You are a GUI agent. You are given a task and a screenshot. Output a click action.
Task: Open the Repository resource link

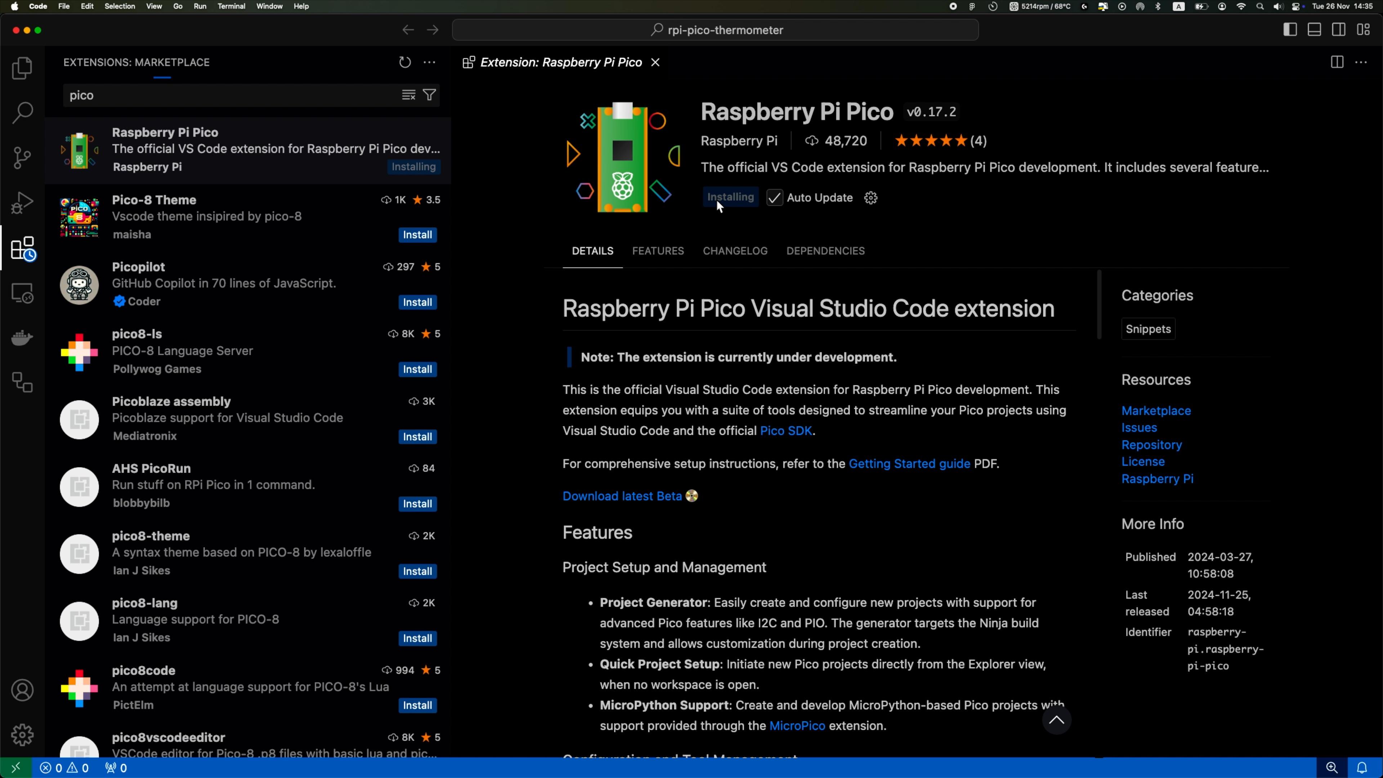1151,445
